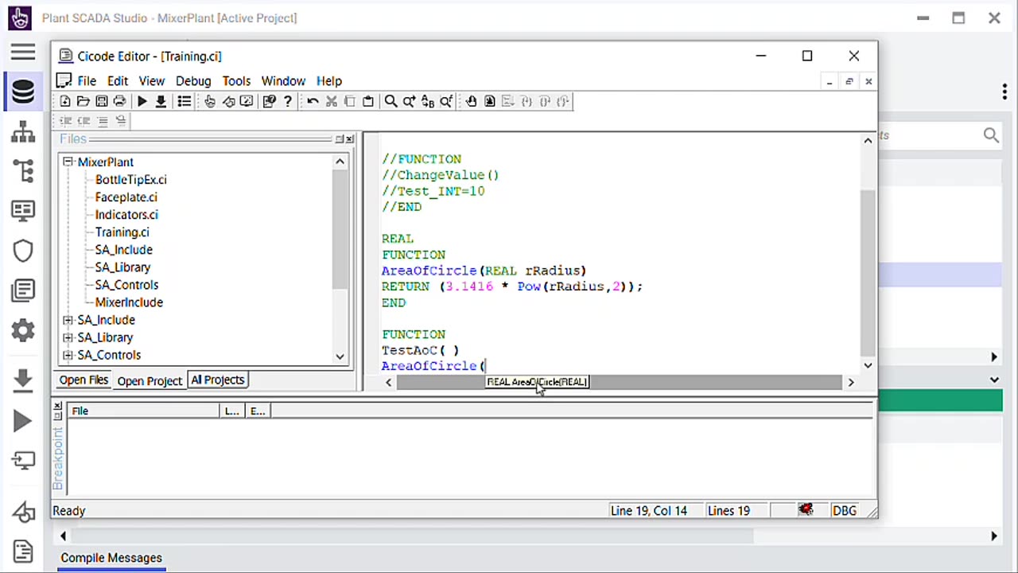Switch to the Open Files tab
This screenshot has height=573, width=1018.
pos(84,380)
